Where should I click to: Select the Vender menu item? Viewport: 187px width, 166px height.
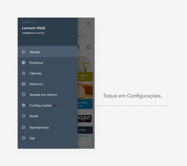point(48,52)
